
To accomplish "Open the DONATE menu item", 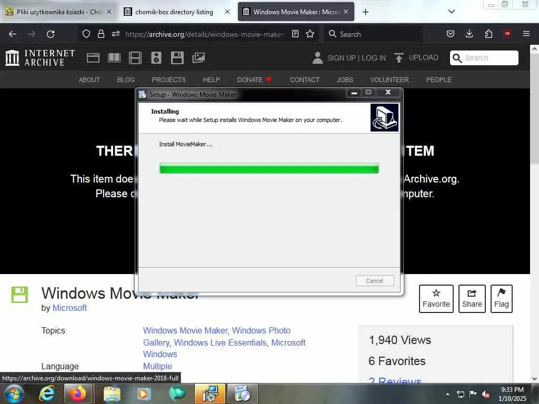I will point(254,80).
